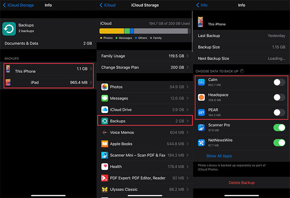Open the Photos app icon in iCloud Storage

point(105,87)
